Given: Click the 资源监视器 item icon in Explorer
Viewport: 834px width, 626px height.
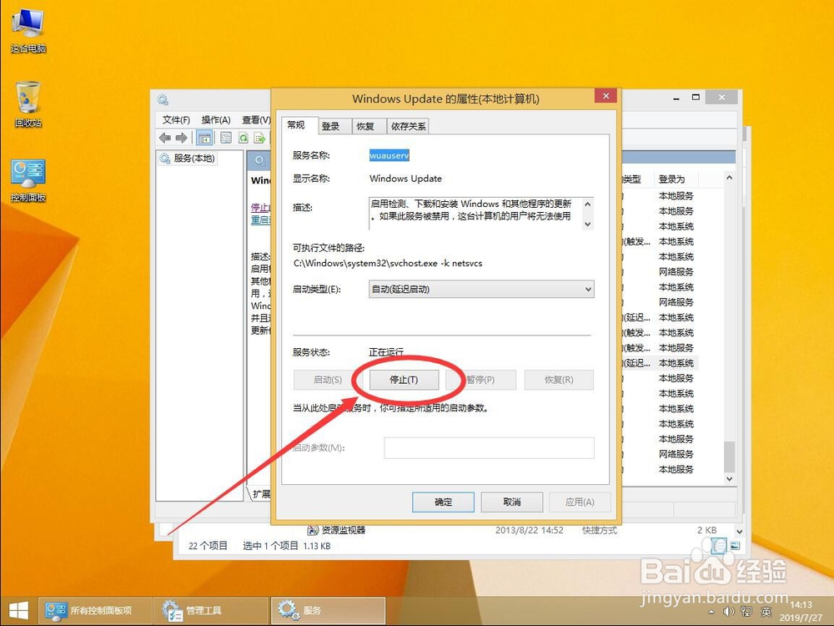Looking at the screenshot, I should [x=314, y=530].
